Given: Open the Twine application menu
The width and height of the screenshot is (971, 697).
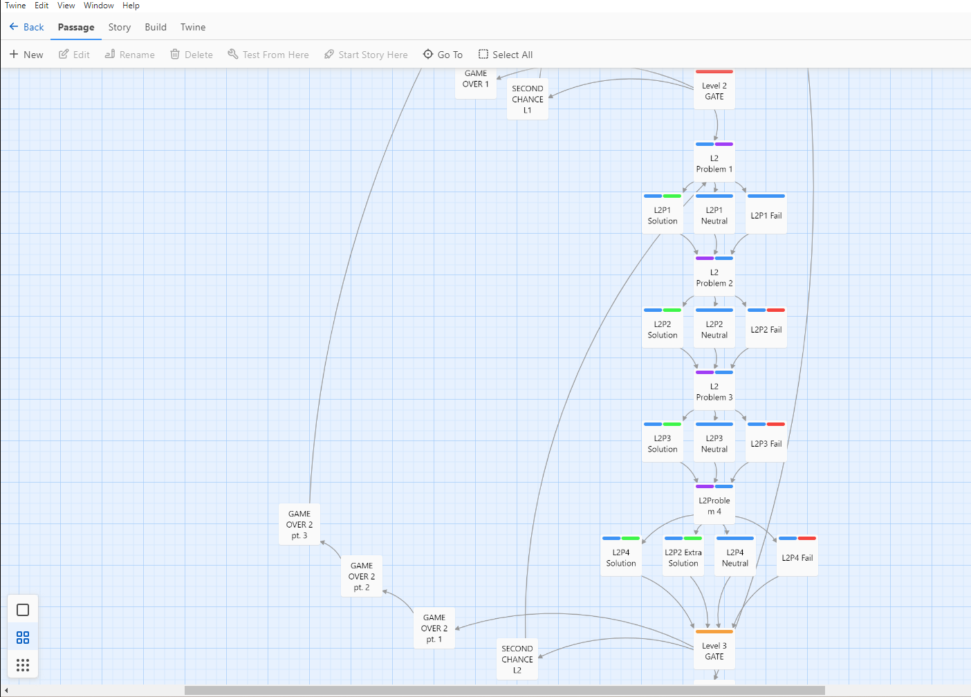Looking at the screenshot, I should (15, 6).
